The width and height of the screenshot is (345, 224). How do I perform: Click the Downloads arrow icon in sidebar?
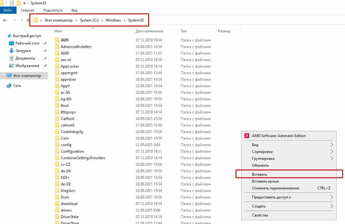pyautogui.click(x=12, y=51)
